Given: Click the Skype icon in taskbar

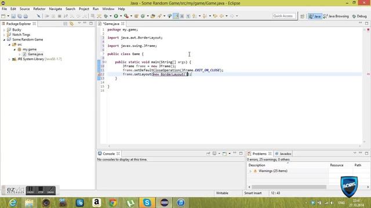Looking at the screenshot, I should point(147,203).
